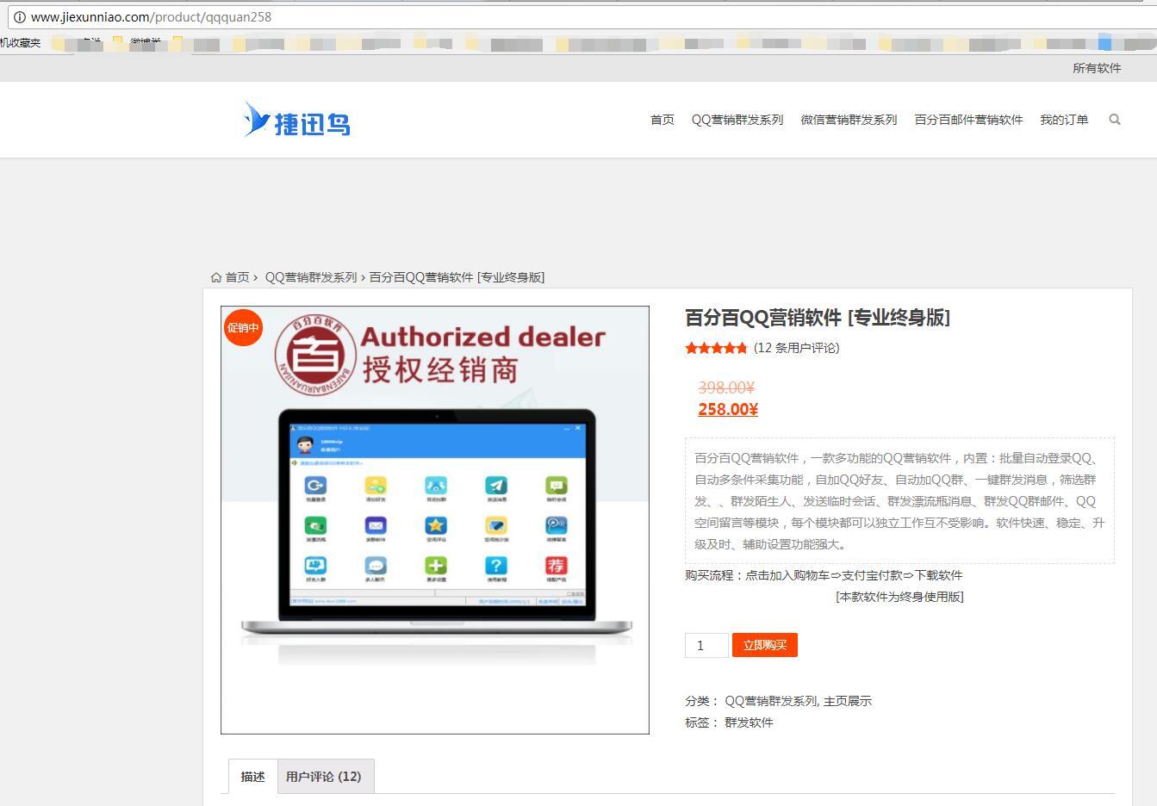1157x806 pixels.
Task: Click the quantity input field showing 1
Action: point(706,645)
